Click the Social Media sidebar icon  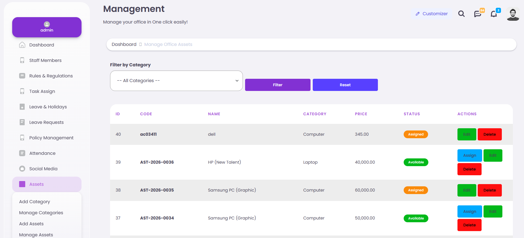point(22,169)
